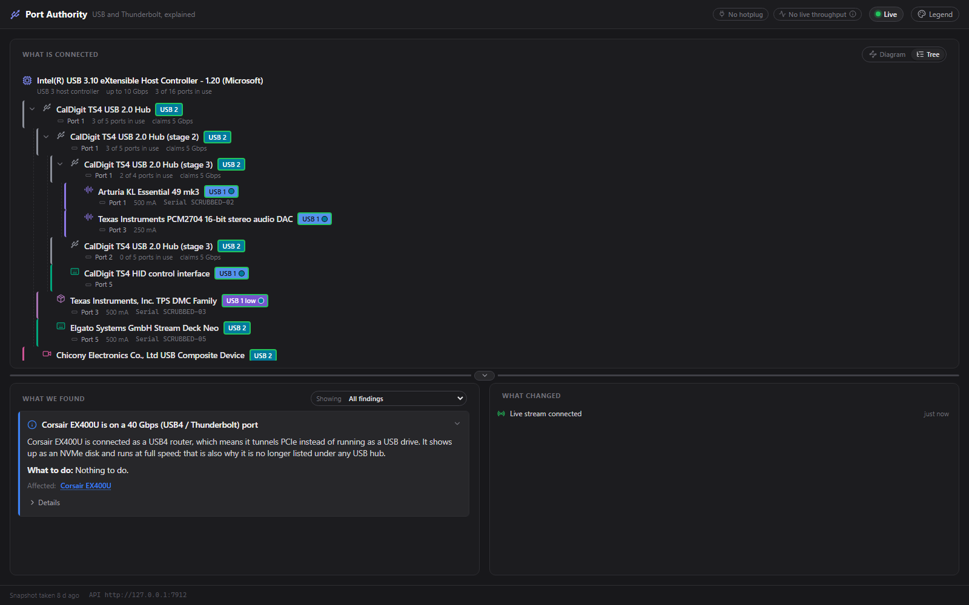The width and height of the screenshot is (969, 605).
Task: Click the USB 2 badge of top CalDigit TS4 Hub
Action: [x=169, y=110]
